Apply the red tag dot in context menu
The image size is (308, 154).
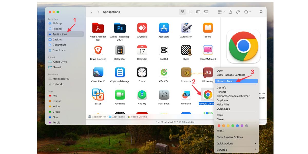pos(219,126)
